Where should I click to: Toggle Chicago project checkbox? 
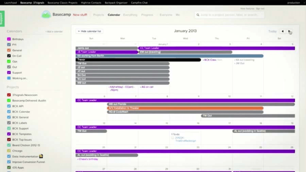9,151
